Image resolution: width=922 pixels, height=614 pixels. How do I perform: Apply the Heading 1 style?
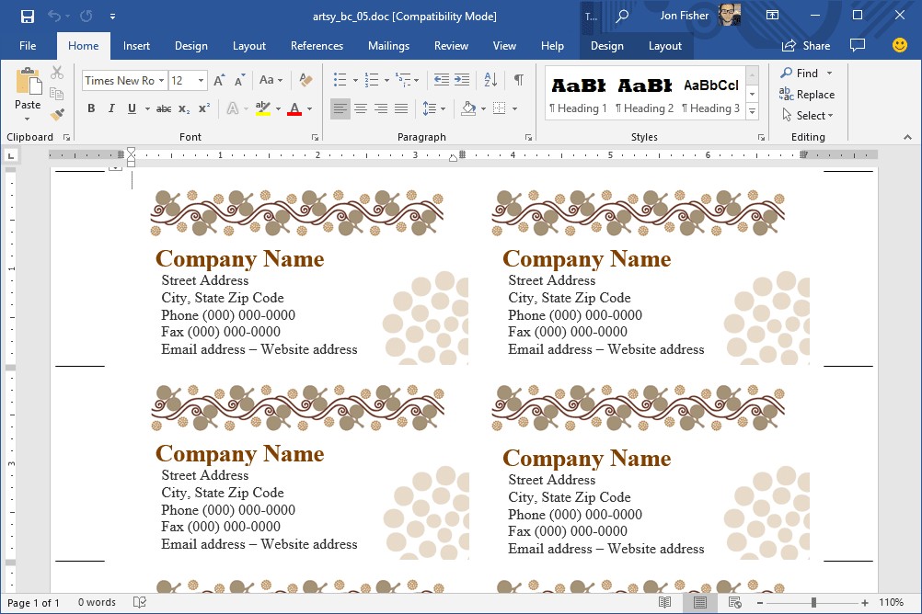tap(578, 96)
